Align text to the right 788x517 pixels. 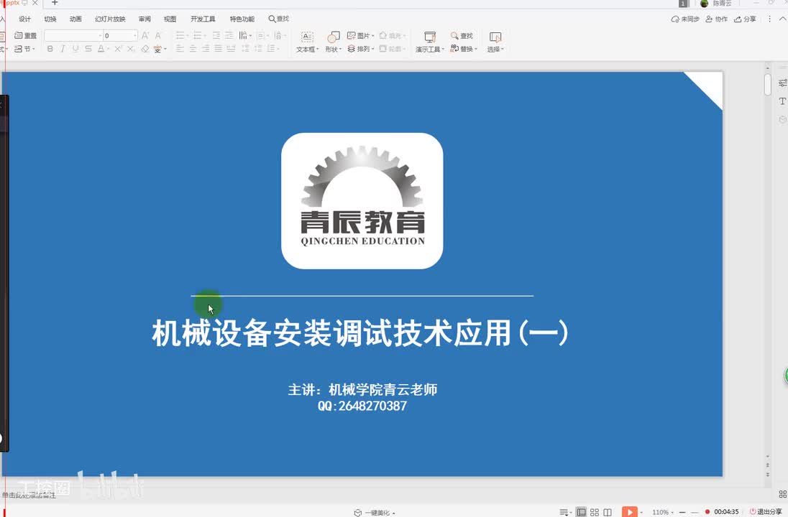coord(206,49)
